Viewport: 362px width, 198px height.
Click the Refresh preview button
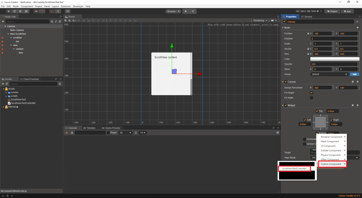click(193, 11)
